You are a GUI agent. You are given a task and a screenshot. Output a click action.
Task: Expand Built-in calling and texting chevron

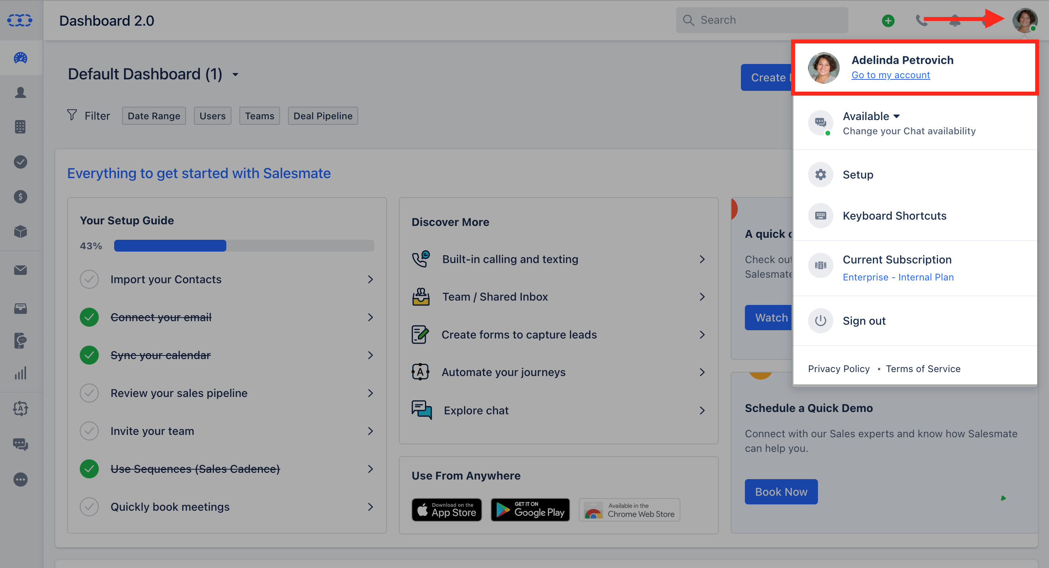[x=702, y=260]
